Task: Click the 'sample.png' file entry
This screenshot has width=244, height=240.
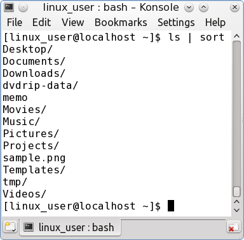Action: (x=34, y=158)
